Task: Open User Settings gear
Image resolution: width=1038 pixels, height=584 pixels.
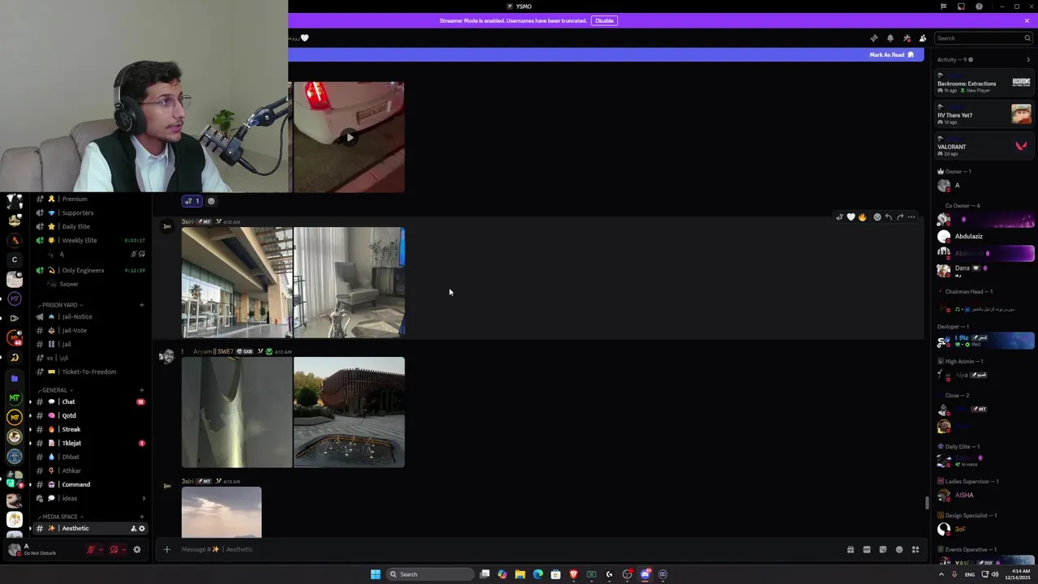Action: click(x=137, y=549)
